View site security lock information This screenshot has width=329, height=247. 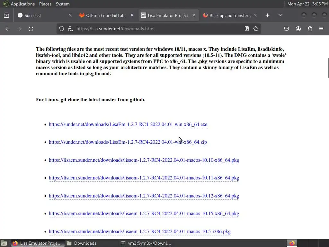70,29
